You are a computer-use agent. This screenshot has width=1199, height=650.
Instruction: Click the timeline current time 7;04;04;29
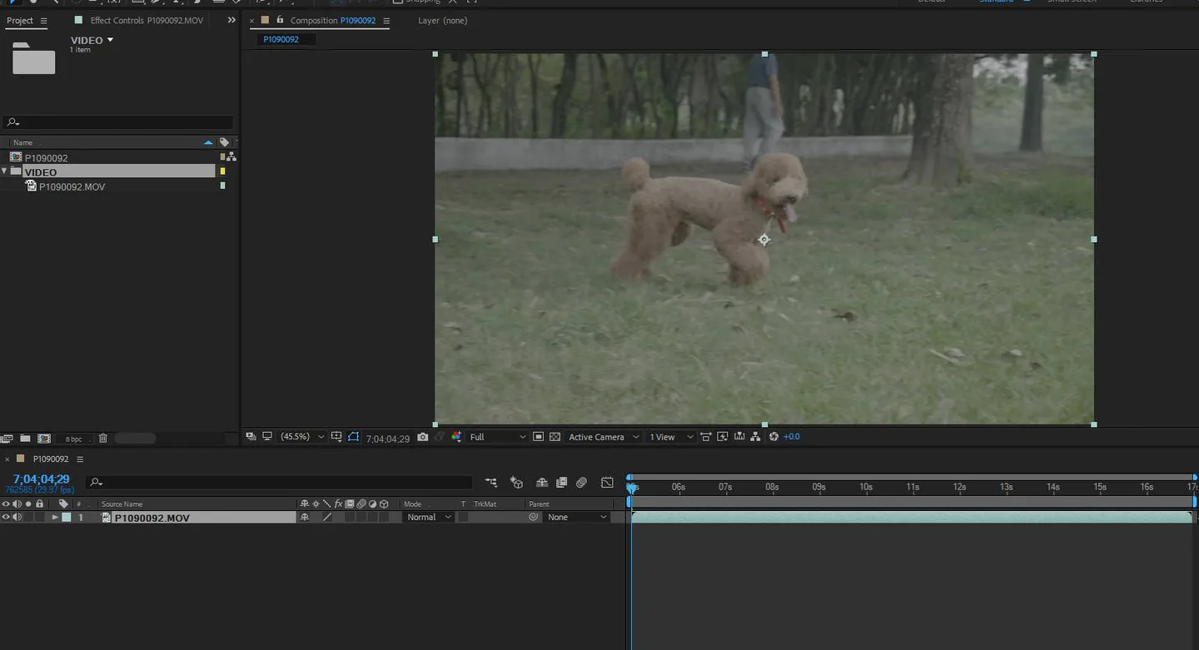(42, 479)
